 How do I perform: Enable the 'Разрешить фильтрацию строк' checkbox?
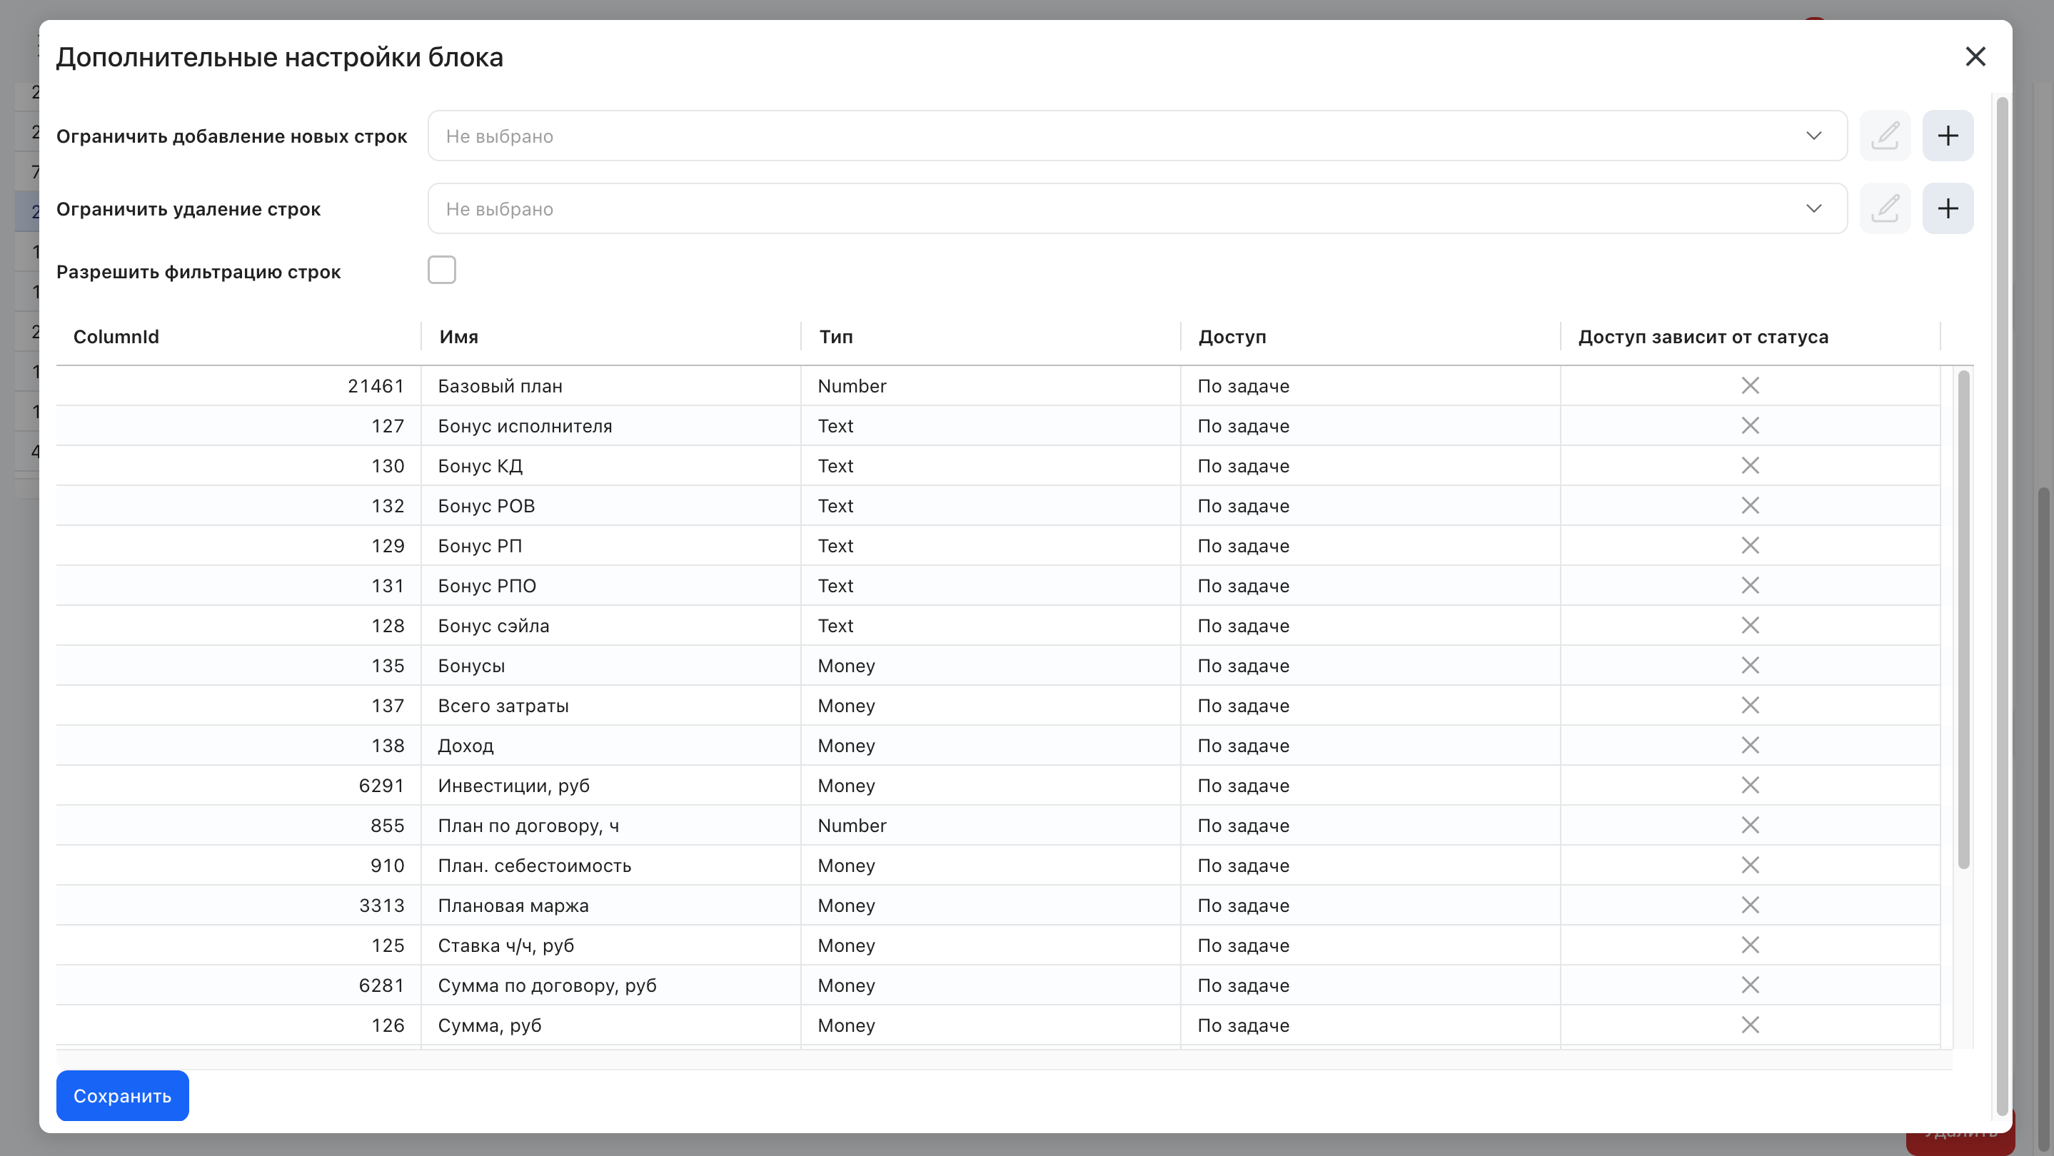point(442,270)
